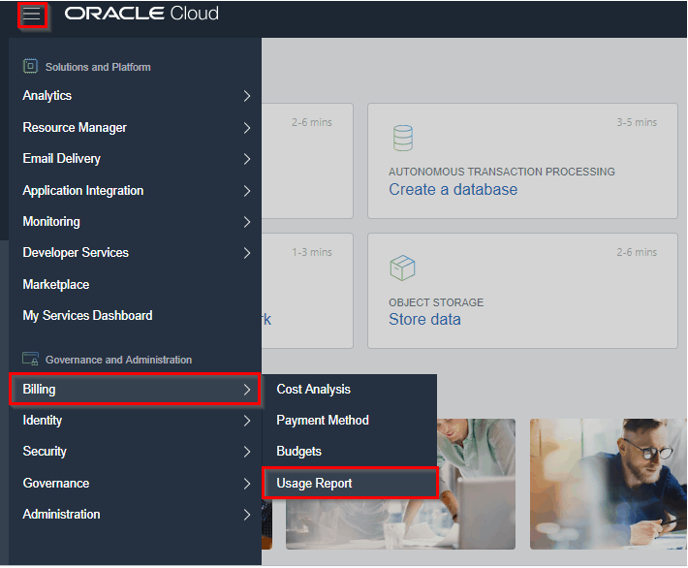Select Resource Manager in the menu
The height and width of the screenshot is (568, 688).
[135, 128]
